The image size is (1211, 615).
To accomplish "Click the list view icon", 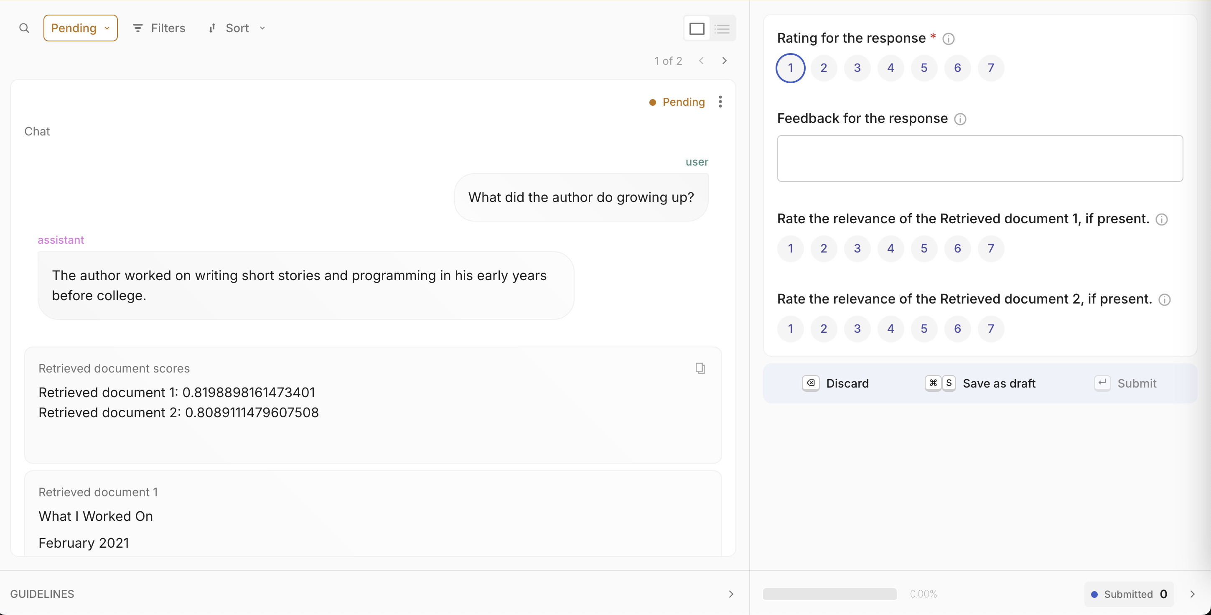I will (x=721, y=28).
